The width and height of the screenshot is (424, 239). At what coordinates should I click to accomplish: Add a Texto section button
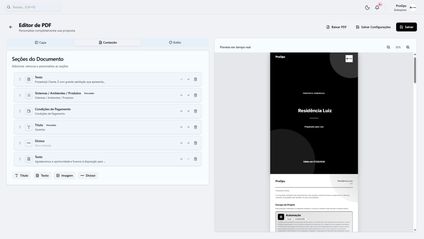(x=42, y=176)
